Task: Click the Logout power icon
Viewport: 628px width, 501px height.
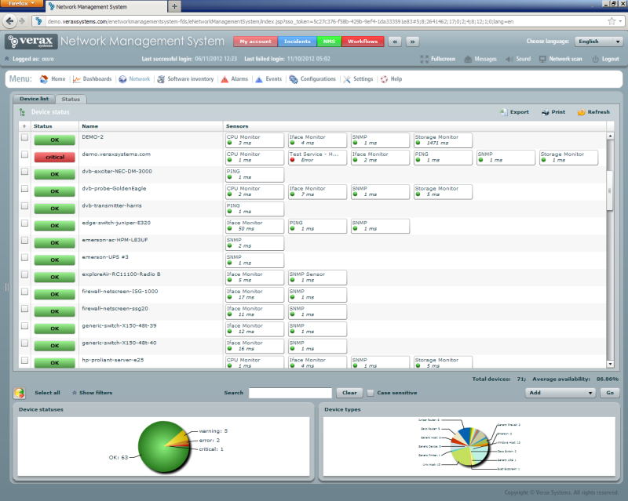Action: pyautogui.click(x=596, y=60)
